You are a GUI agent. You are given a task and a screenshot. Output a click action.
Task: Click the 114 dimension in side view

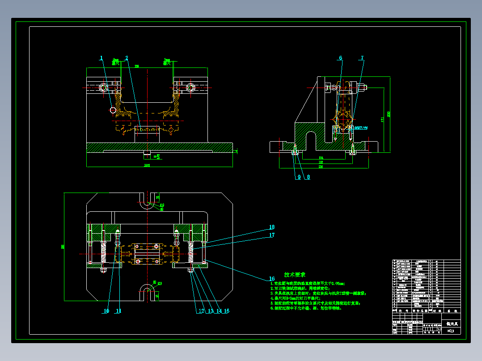pyautogui.click(x=321, y=158)
